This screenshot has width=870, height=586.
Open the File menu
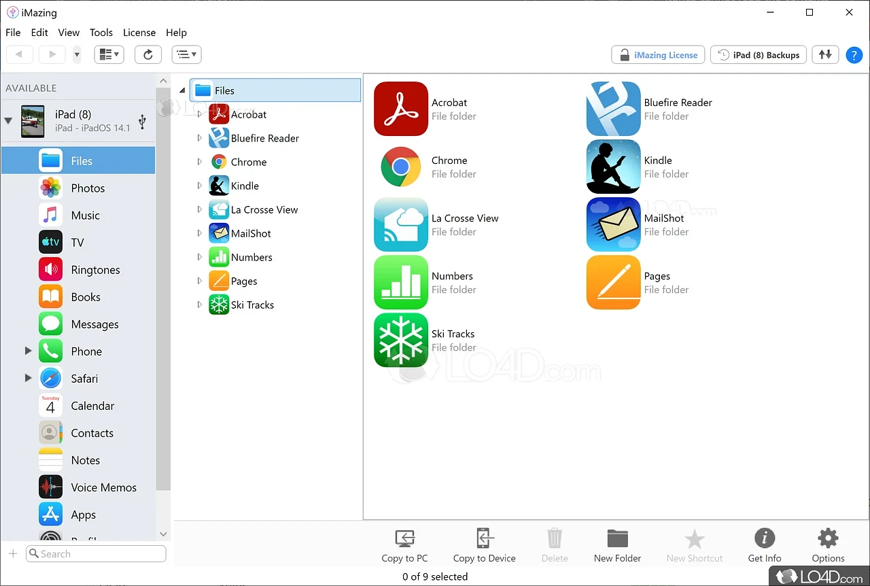(x=13, y=33)
